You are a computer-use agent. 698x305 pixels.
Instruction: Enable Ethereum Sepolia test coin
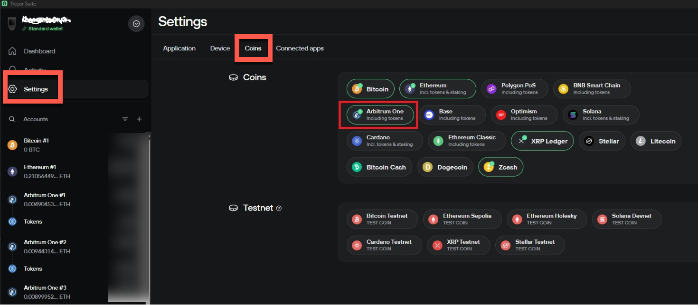[x=462, y=219]
